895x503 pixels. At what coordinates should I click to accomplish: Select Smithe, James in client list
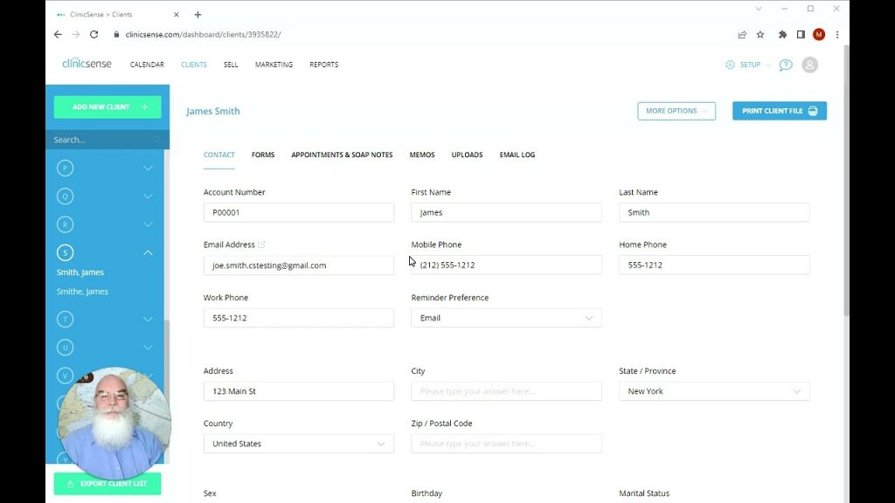click(82, 292)
